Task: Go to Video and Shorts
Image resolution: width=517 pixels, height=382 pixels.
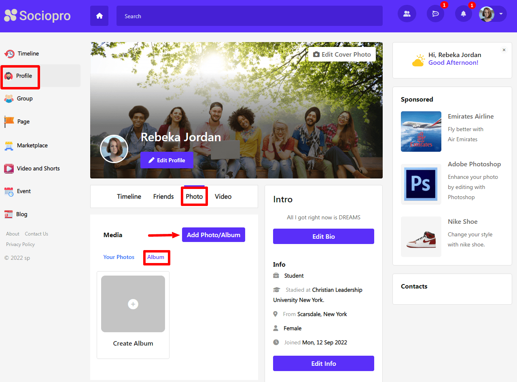Action: 38,168
